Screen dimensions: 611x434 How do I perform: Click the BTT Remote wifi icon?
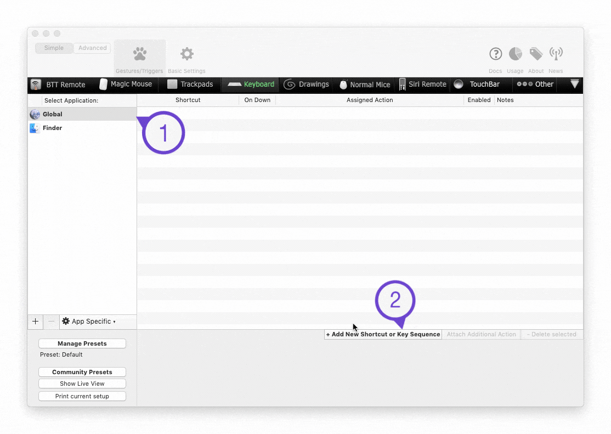(36, 84)
